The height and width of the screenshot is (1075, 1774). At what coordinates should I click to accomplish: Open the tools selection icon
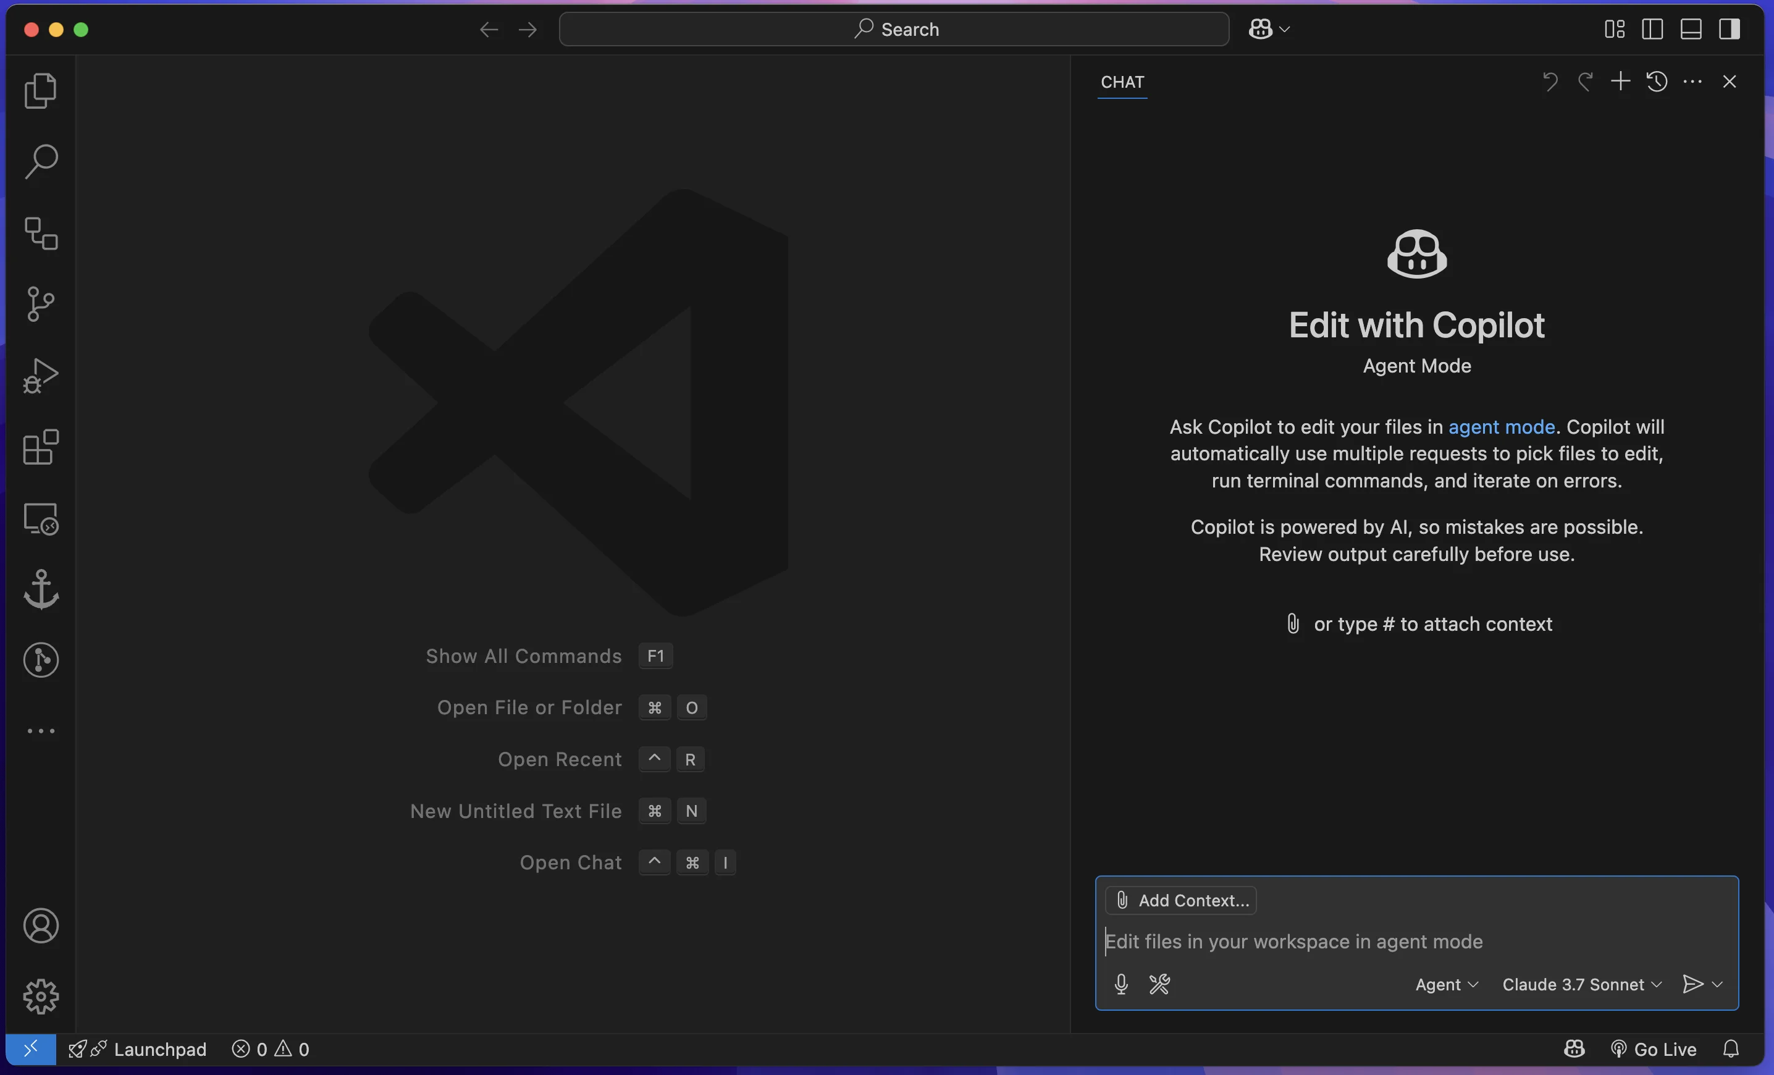tap(1159, 984)
